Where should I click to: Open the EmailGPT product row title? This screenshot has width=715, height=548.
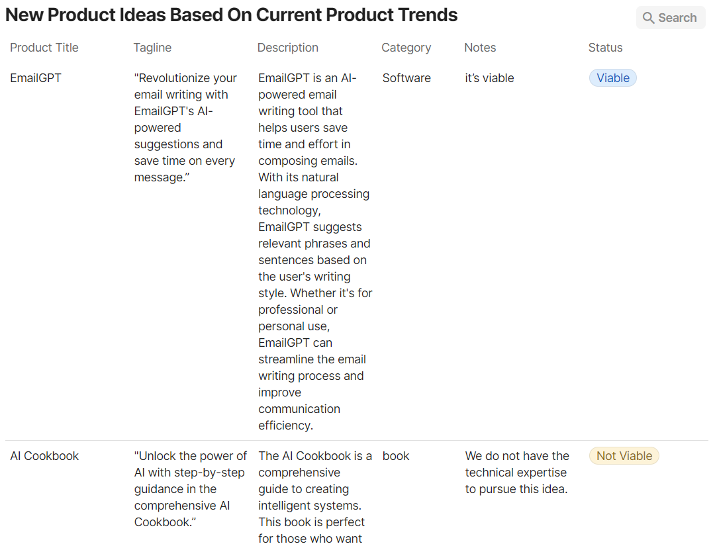36,78
